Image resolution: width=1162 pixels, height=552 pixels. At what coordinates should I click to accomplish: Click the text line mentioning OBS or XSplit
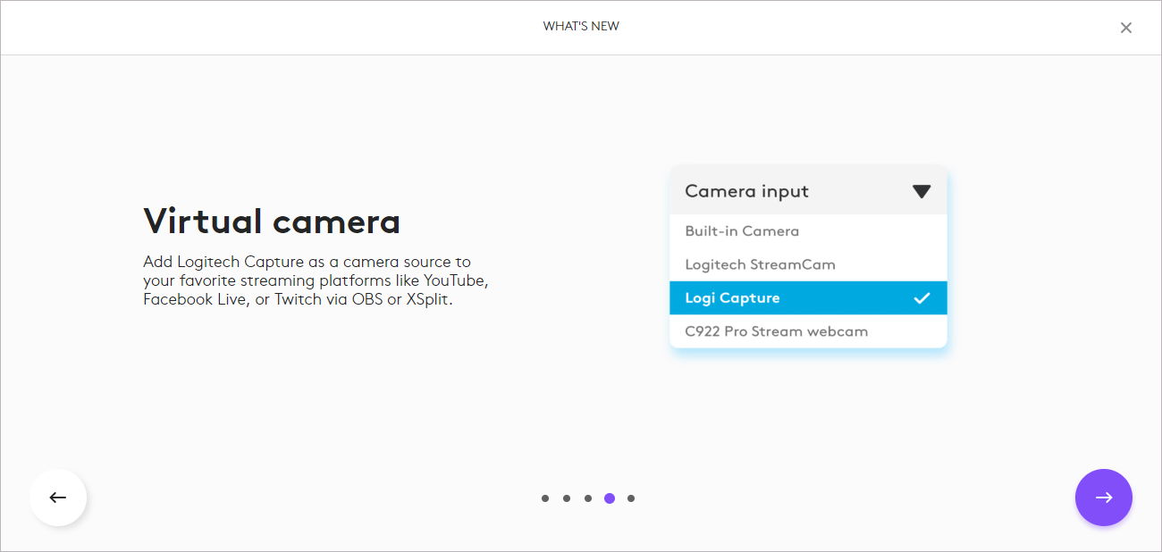click(298, 299)
